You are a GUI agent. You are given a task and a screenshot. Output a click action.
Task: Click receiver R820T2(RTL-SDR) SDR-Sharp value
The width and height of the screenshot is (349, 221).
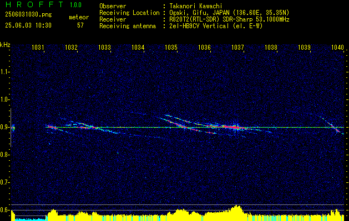pos(229,19)
